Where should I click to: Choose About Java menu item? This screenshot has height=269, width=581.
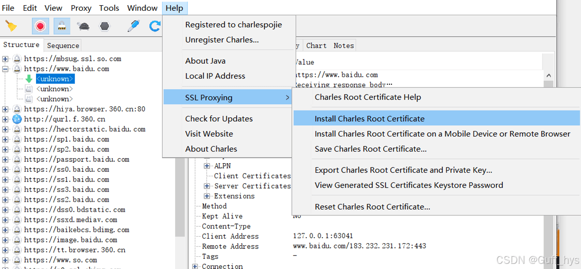(x=205, y=61)
